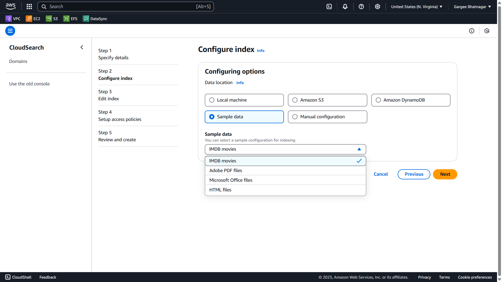Screen dimensions: 502x282
Task: Click Step 2 Configure index text
Action: coord(115,75)
